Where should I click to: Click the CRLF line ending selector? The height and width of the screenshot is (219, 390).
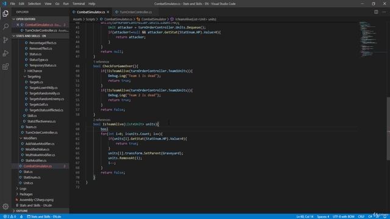click(x=361, y=217)
